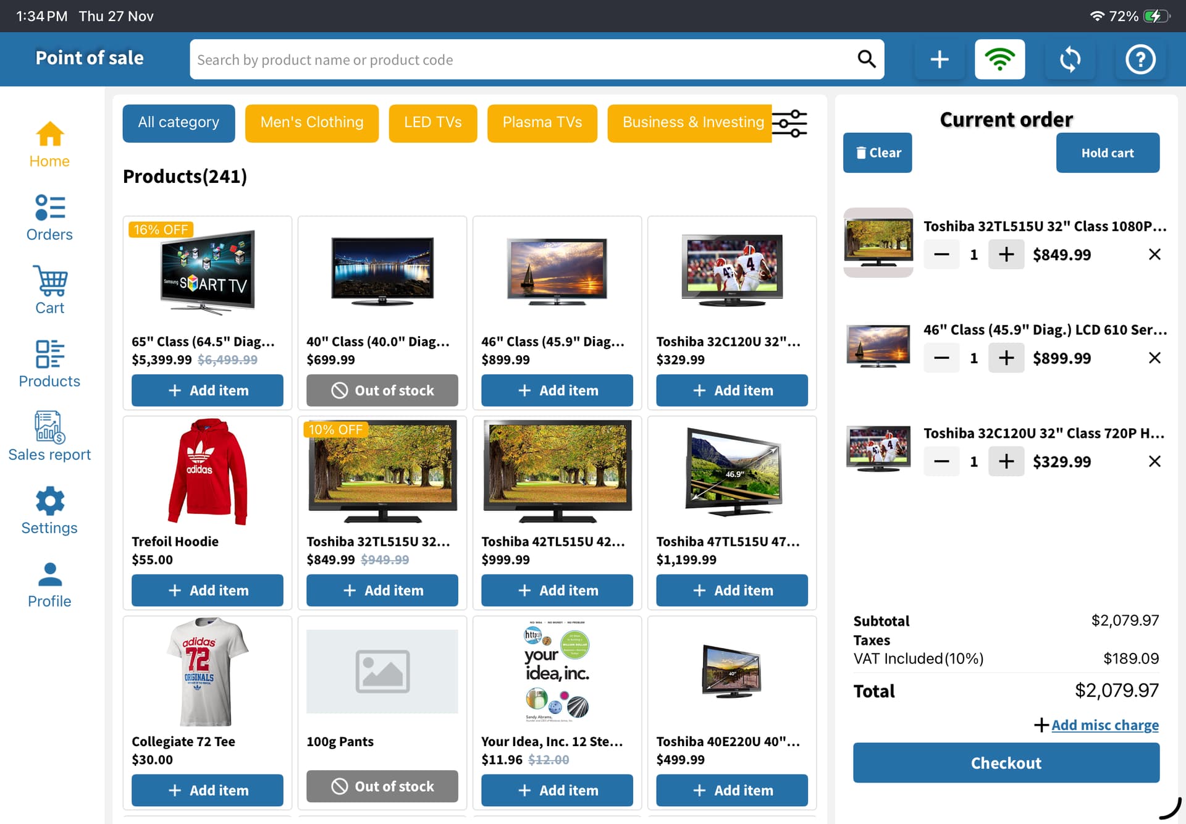Open the Profile page
Image resolution: width=1186 pixels, height=824 pixels.
pos(49,584)
